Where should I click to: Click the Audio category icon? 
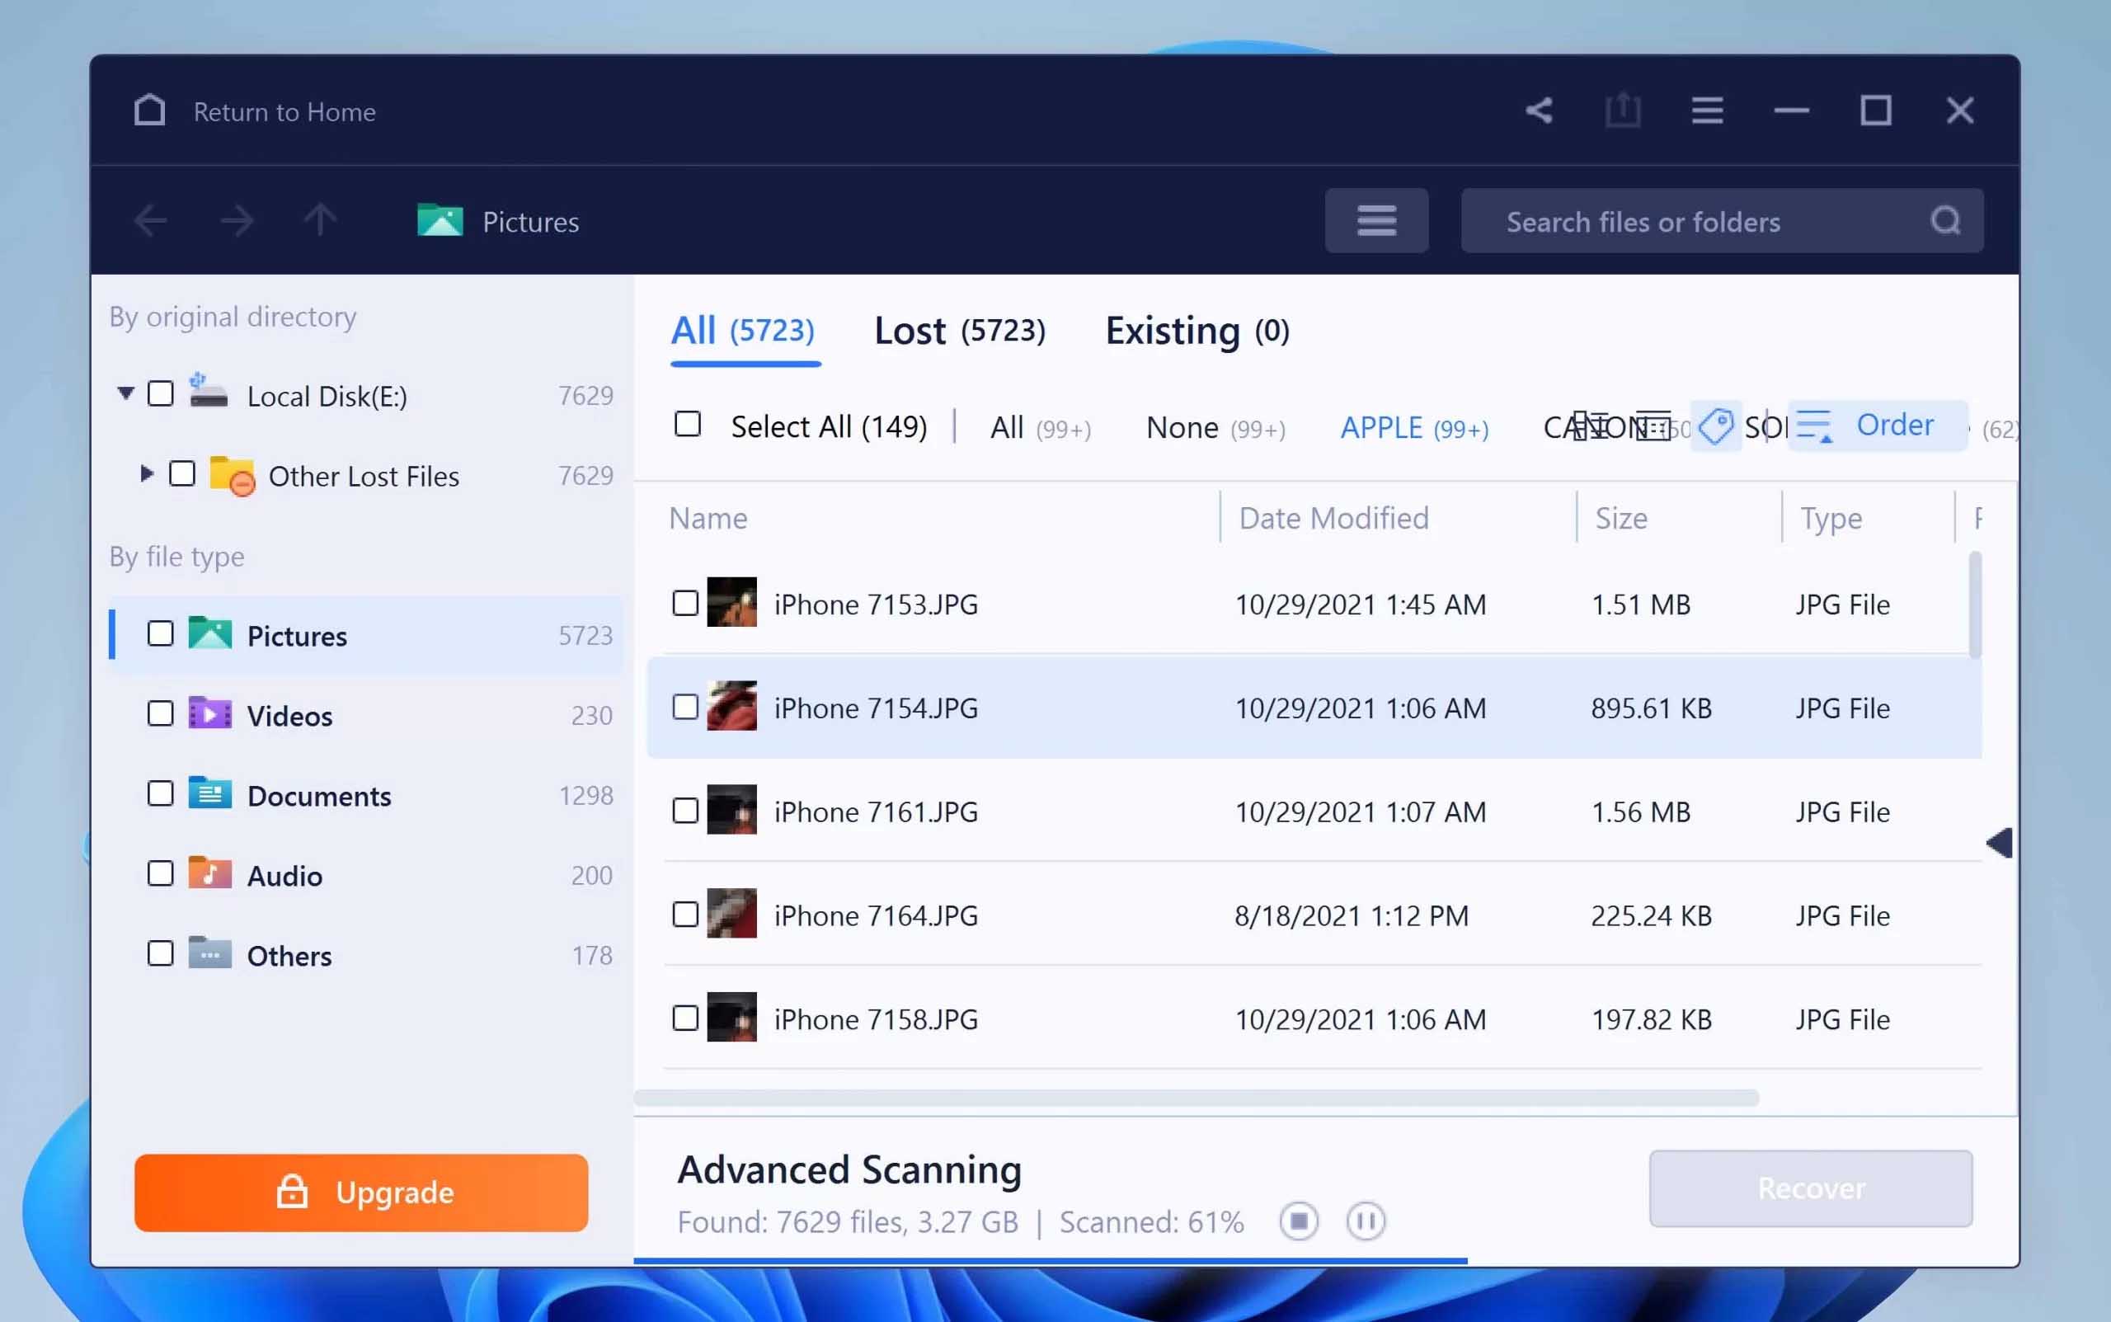tap(209, 873)
